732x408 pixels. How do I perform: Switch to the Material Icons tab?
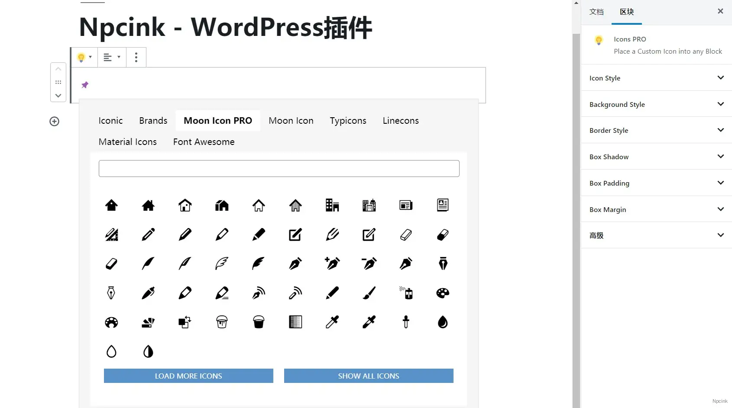(x=128, y=142)
